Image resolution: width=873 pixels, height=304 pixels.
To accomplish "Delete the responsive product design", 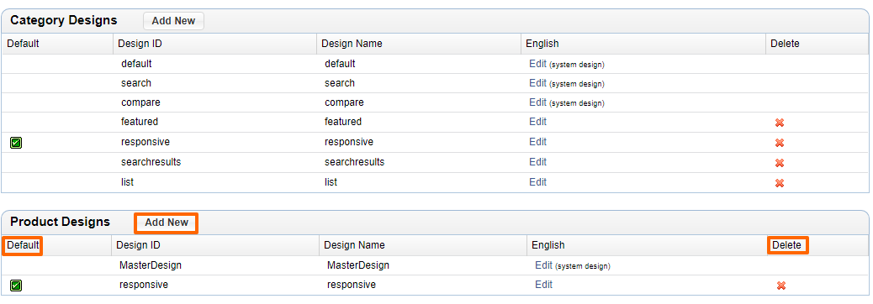I will pyautogui.click(x=781, y=286).
